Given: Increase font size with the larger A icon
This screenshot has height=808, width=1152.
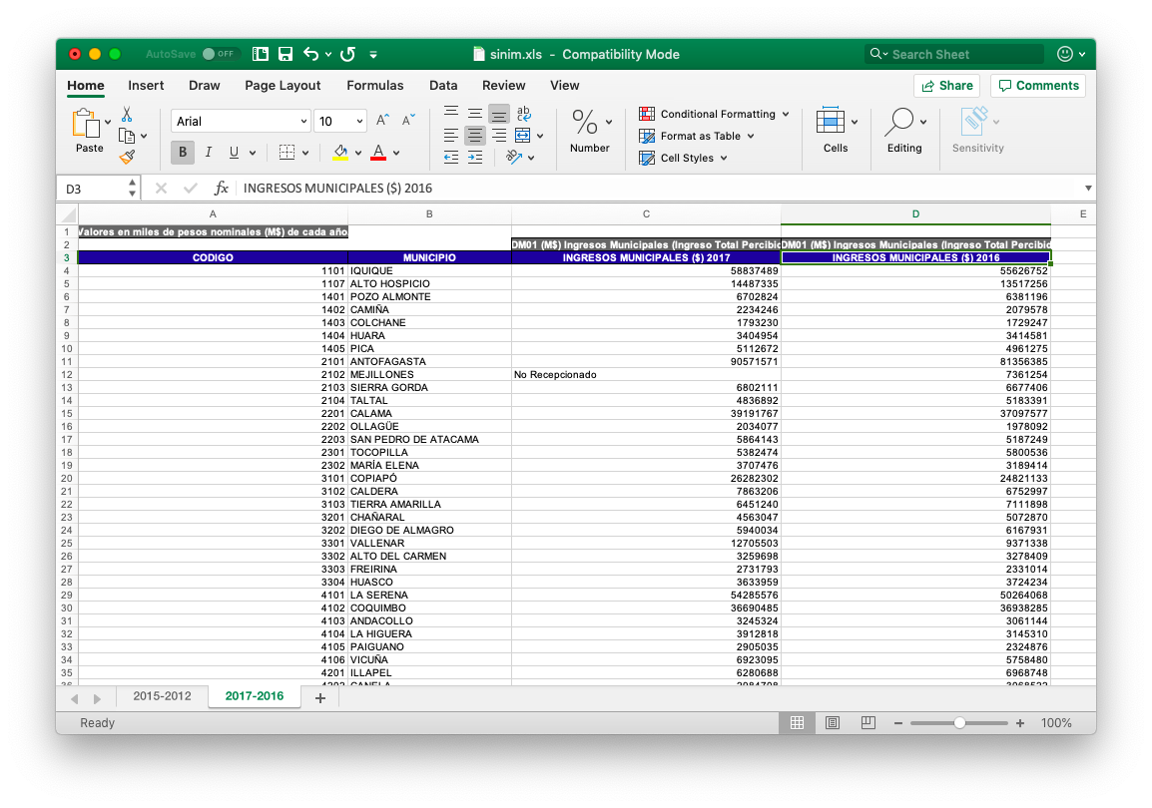Looking at the screenshot, I should [x=382, y=121].
